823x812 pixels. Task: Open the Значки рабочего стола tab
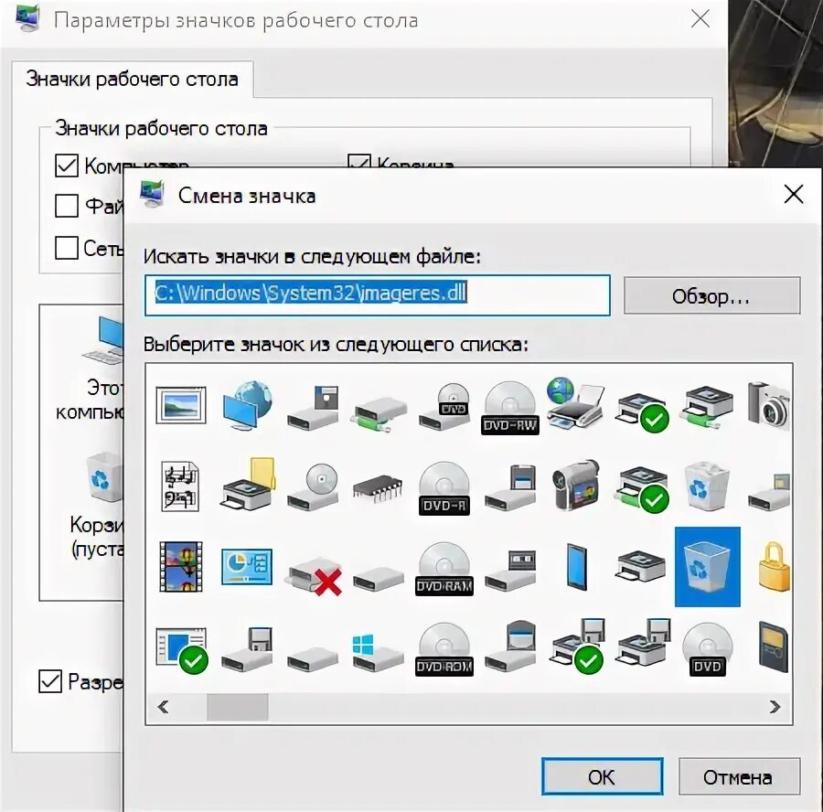(133, 80)
